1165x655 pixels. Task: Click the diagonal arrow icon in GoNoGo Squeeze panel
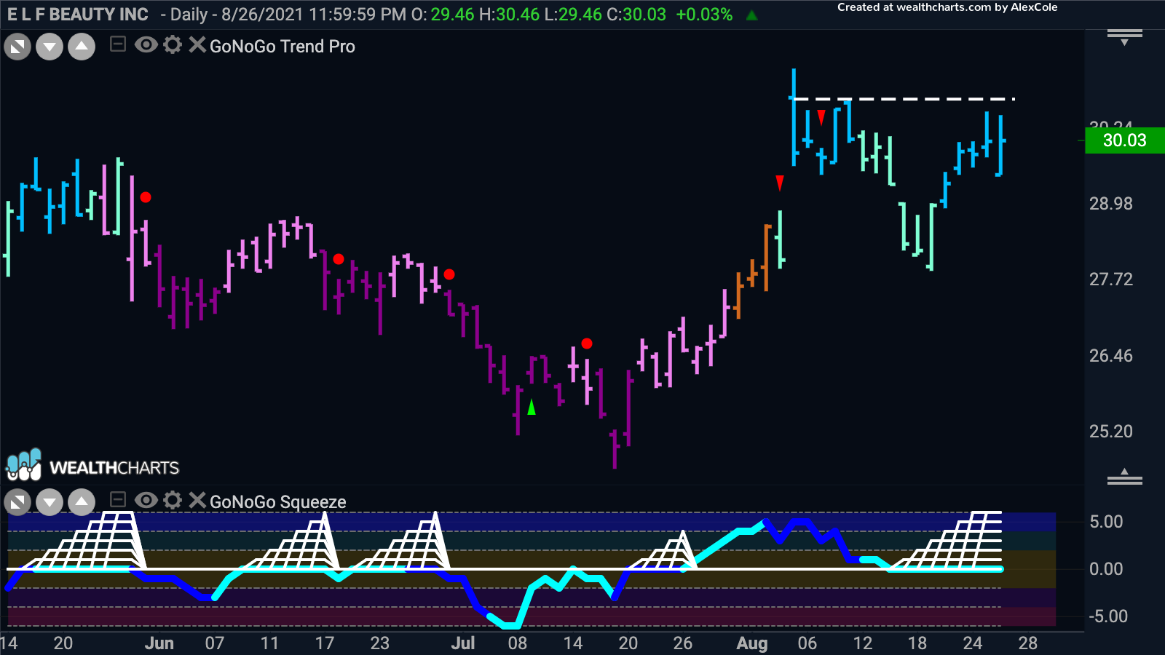click(x=17, y=502)
